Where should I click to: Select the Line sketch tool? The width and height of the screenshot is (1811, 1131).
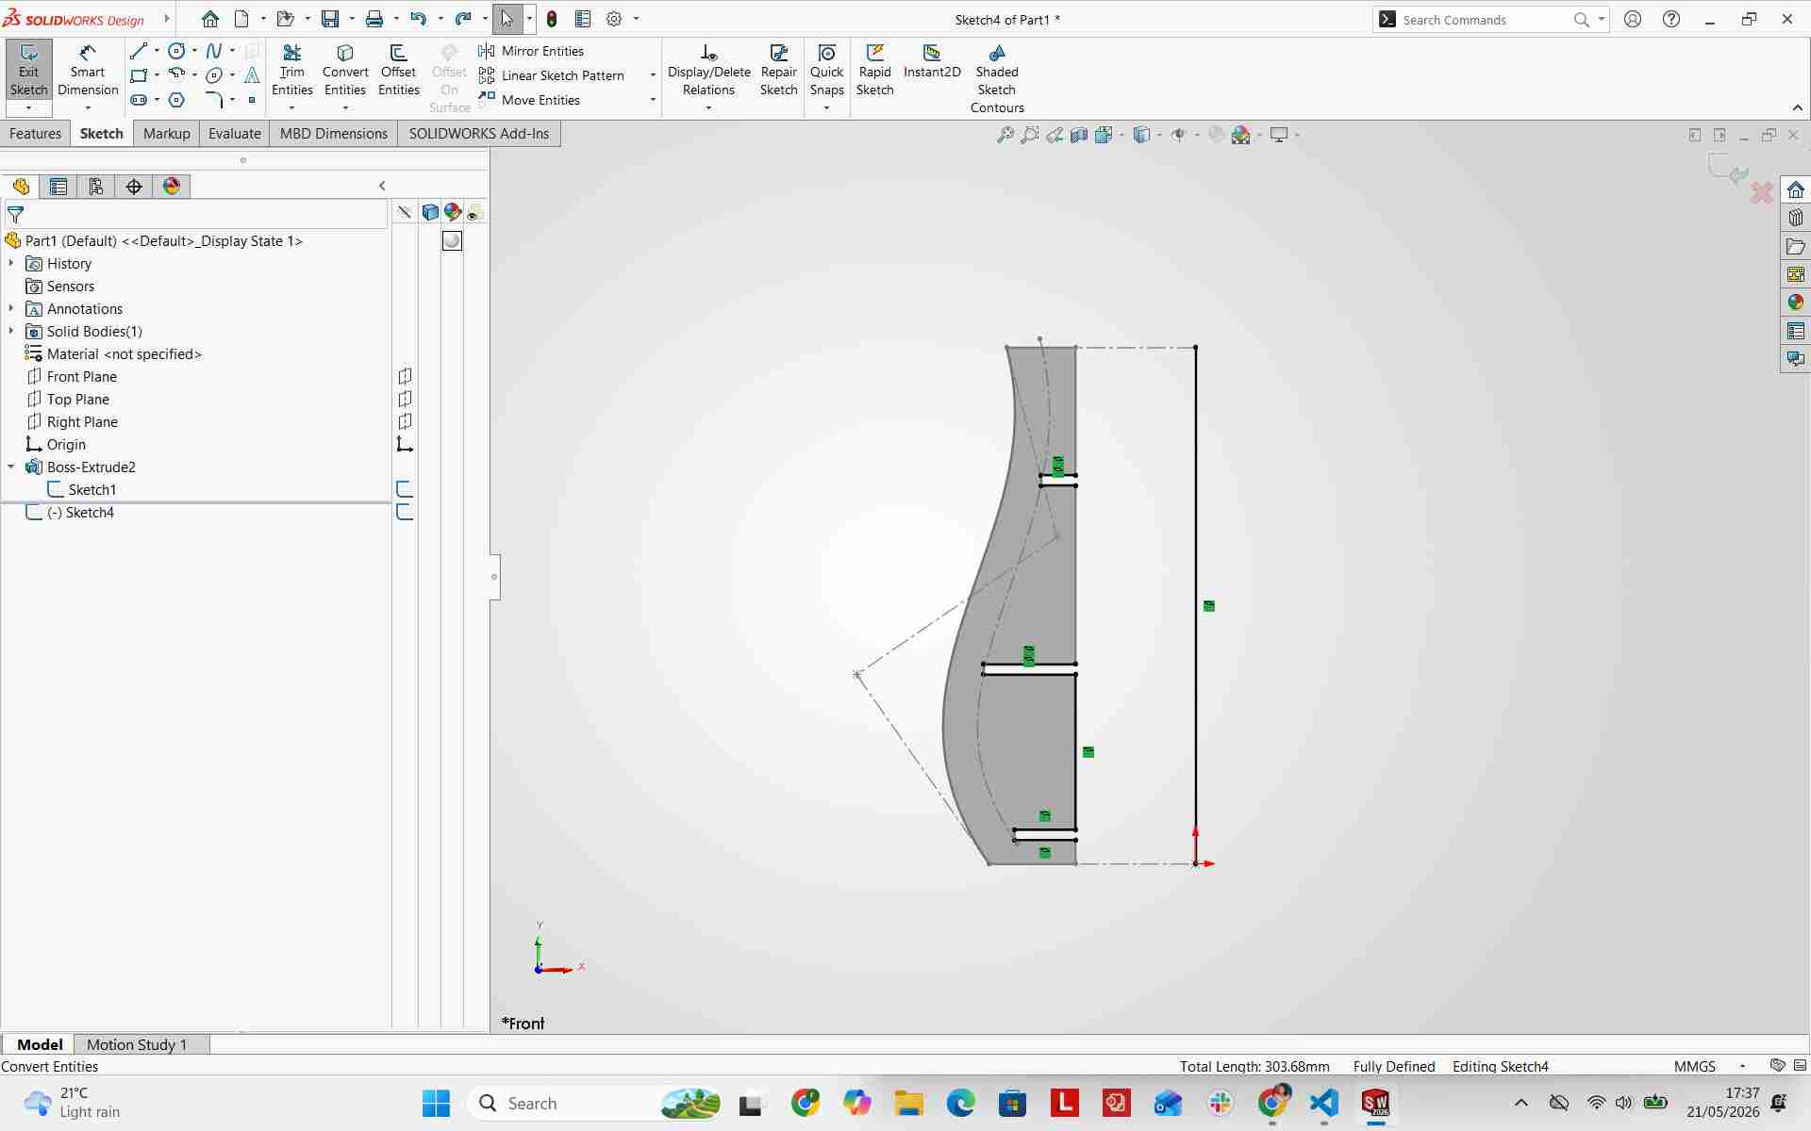tap(139, 51)
